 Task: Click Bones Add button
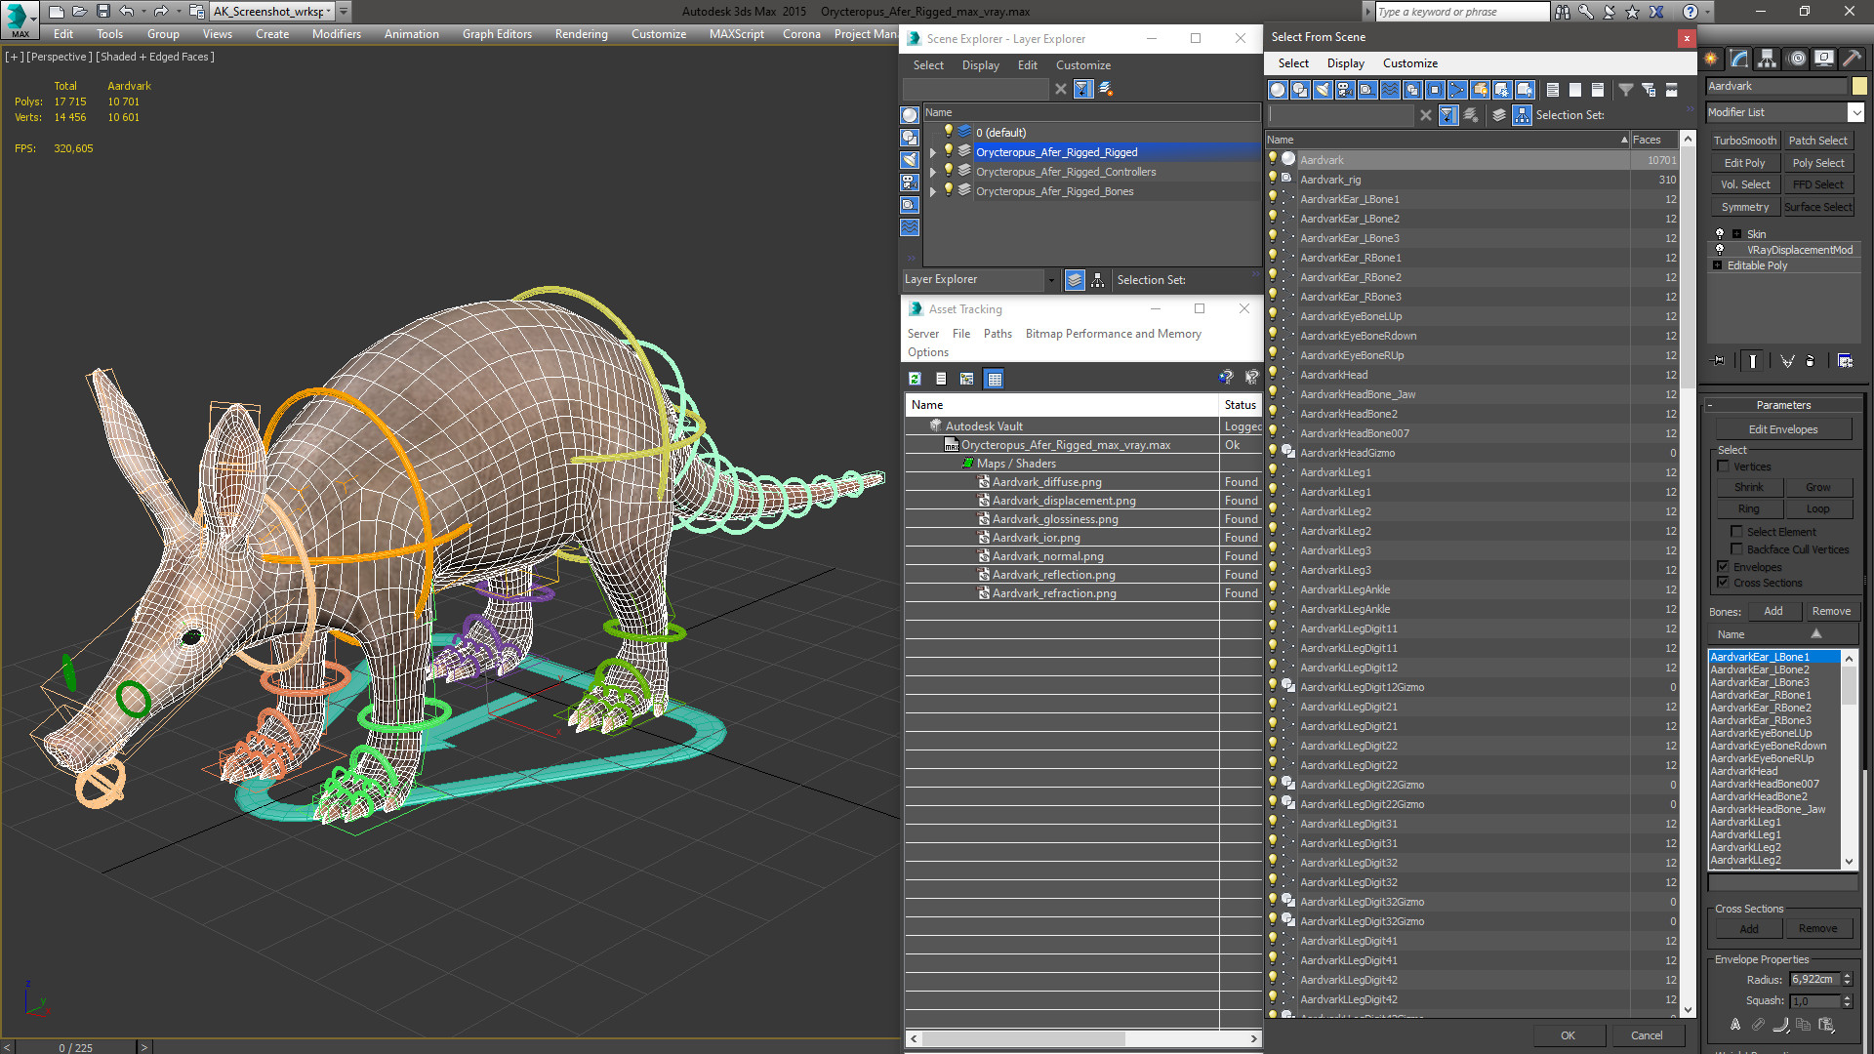[1772, 611]
